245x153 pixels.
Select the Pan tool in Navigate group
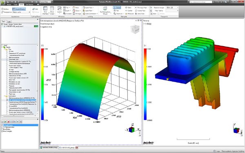point(116,11)
